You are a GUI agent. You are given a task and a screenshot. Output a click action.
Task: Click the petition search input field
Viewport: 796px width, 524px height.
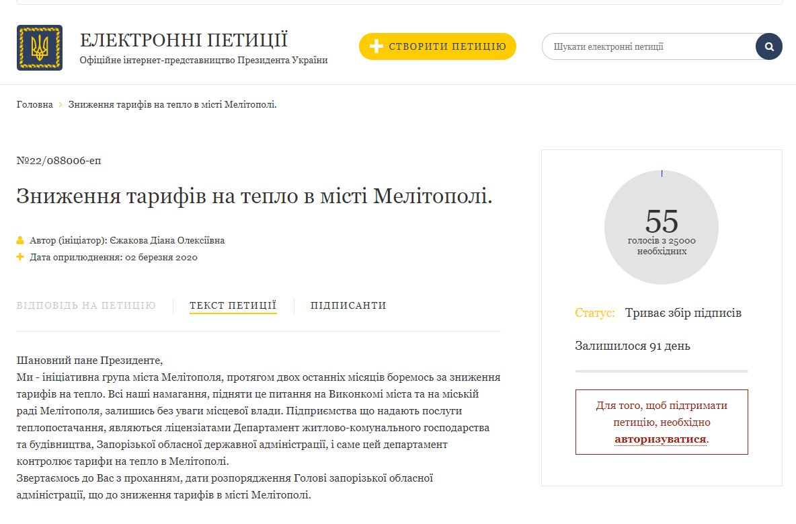pos(649,47)
